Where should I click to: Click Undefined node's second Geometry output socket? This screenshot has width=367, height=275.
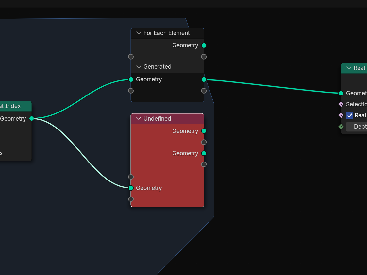click(204, 153)
